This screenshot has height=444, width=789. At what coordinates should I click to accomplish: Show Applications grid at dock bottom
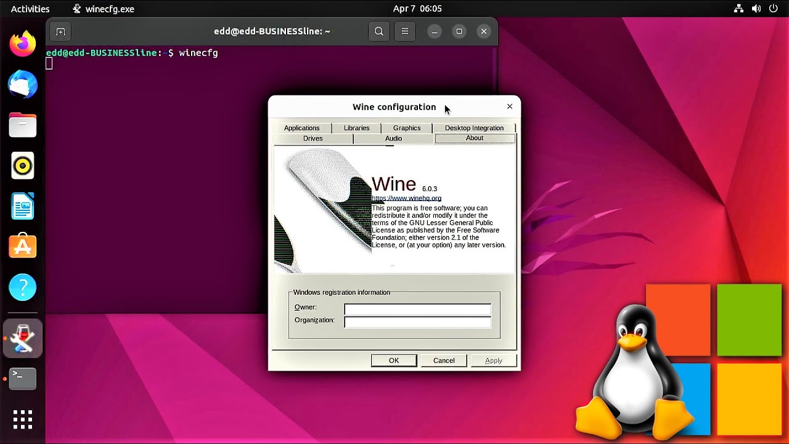(23, 419)
